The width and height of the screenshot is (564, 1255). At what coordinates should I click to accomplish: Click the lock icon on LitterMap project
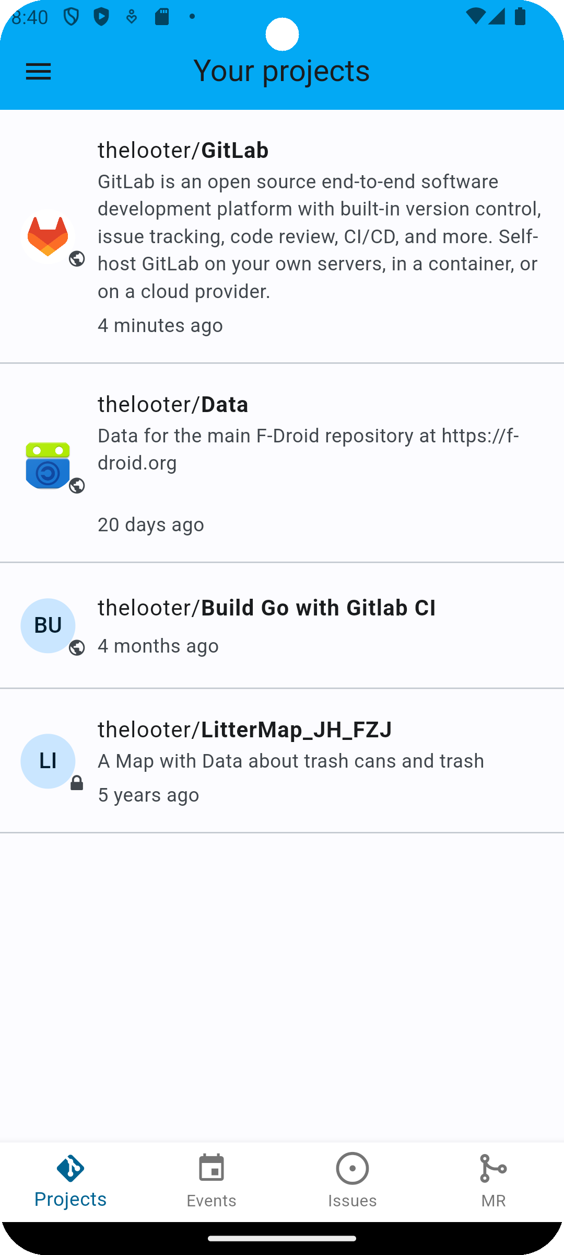click(x=77, y=783)
